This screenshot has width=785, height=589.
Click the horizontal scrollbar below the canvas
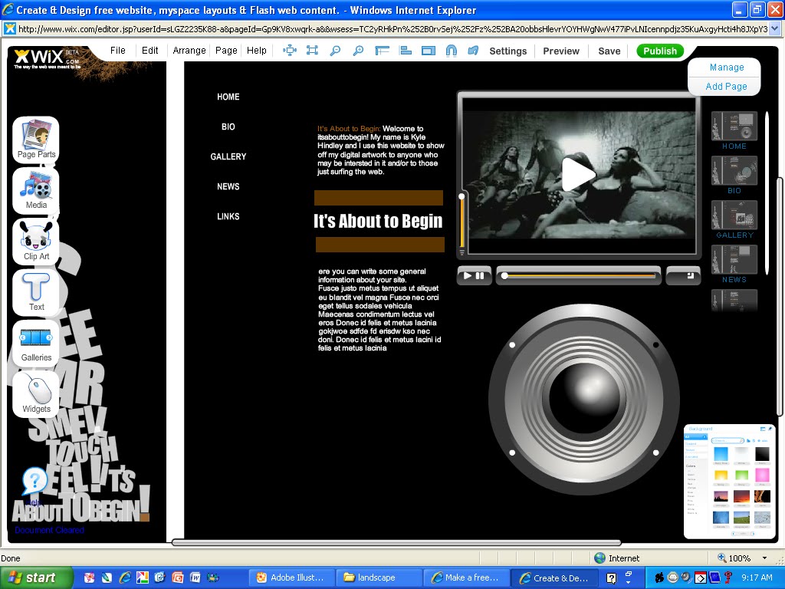(x=396, y=542)
